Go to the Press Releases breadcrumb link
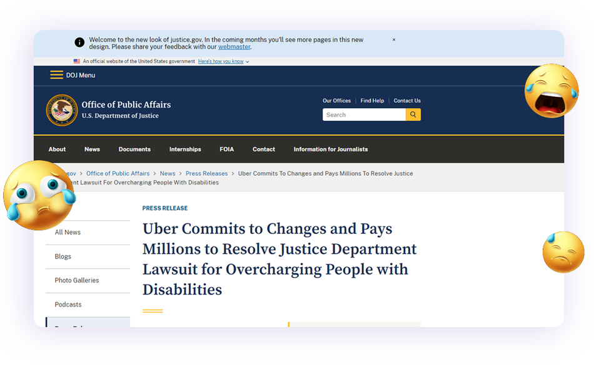The image size is (594, 374). tap(206, 173)
